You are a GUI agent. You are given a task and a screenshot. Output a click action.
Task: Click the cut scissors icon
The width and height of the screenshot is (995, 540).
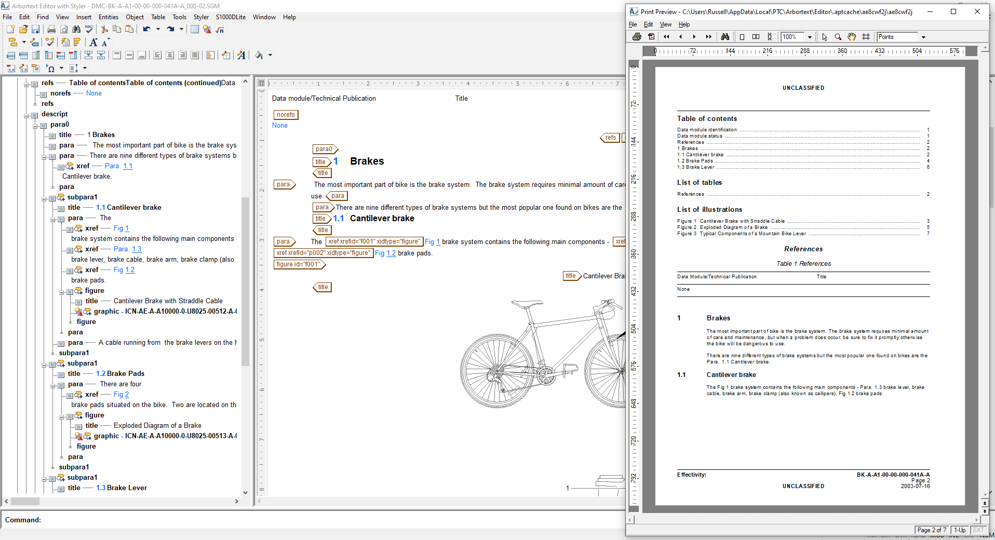[104, 30]
